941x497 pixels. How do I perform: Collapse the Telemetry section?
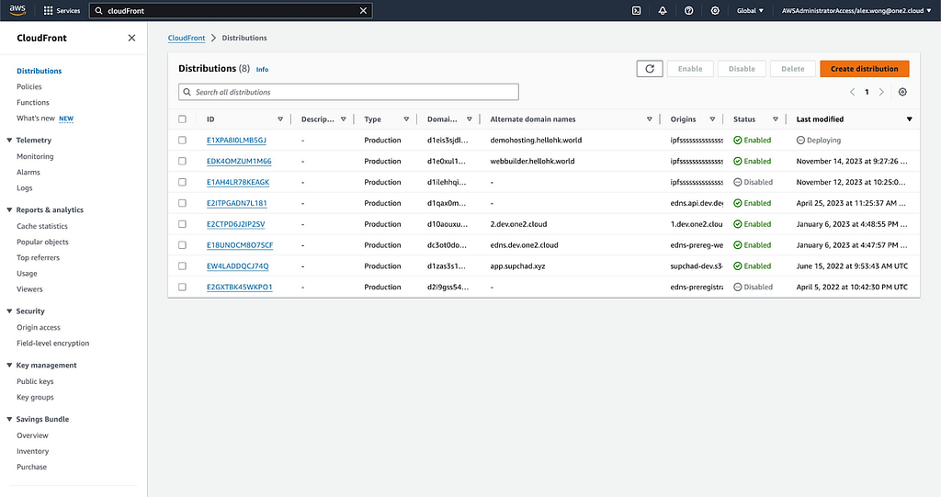pyautogui.click(x=9, y=140)
